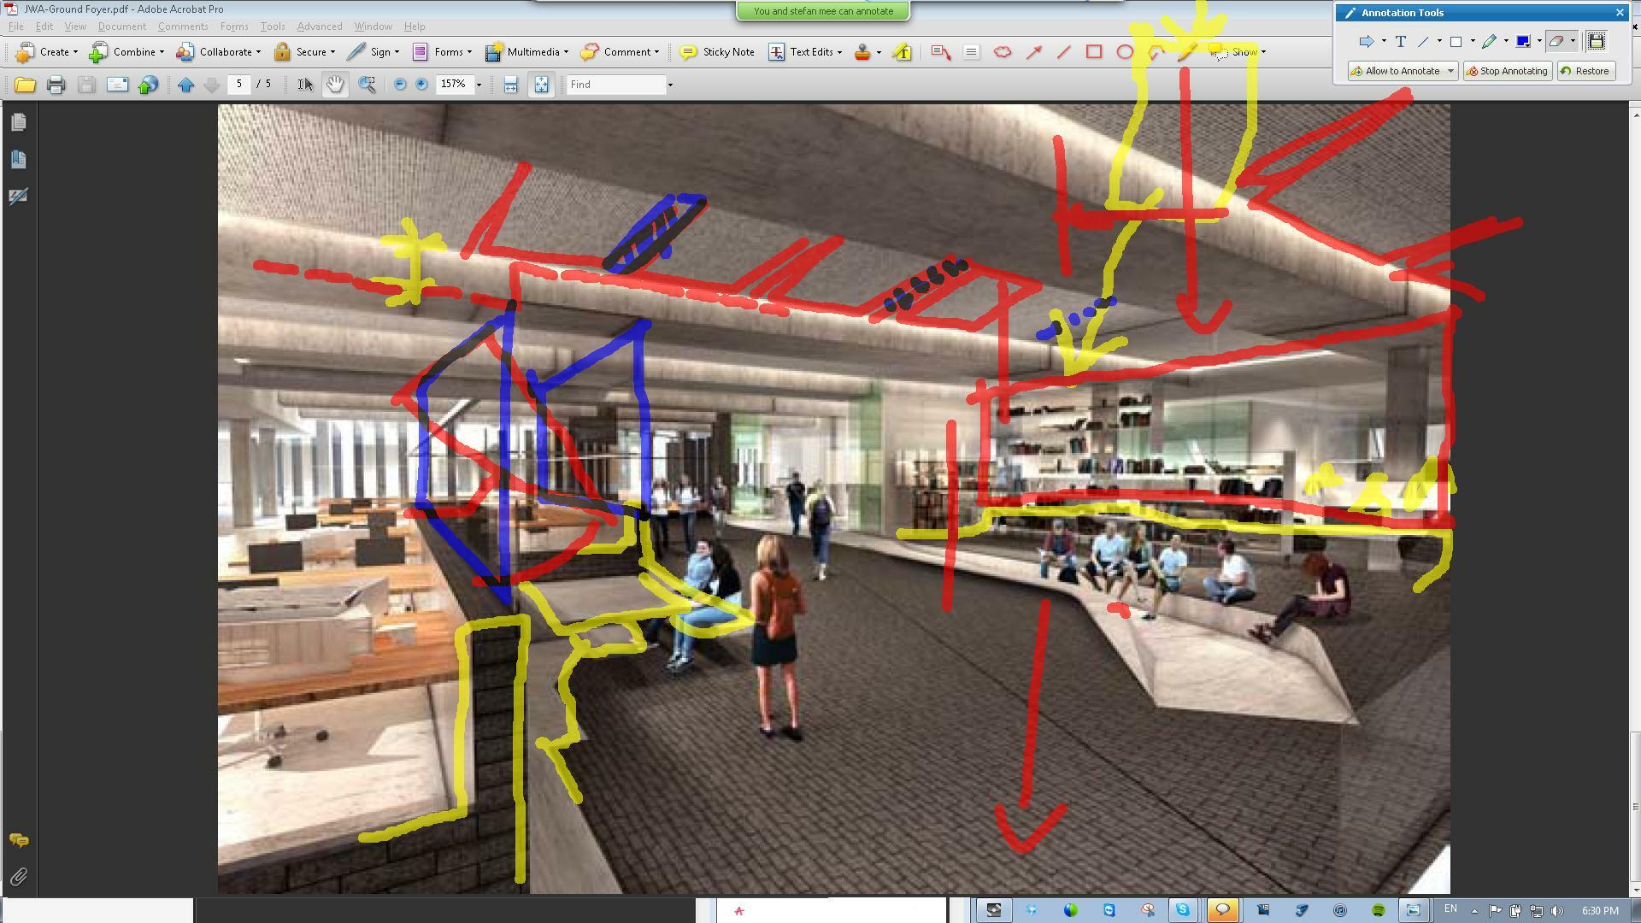The width and height of the screenshot is (1641, 923).
Task: Click the volume speaker icon in system tray
Action: click(1556, 911)
